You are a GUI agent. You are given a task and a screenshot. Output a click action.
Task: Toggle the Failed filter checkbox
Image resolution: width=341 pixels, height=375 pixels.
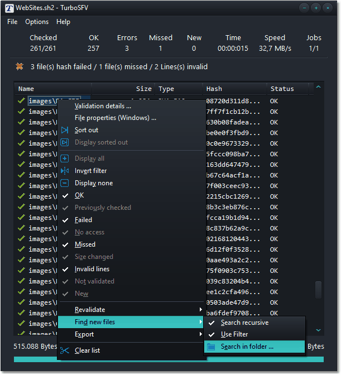[65, 220]
